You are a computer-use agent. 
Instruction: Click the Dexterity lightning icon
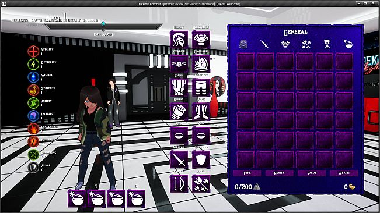point(33,64)
